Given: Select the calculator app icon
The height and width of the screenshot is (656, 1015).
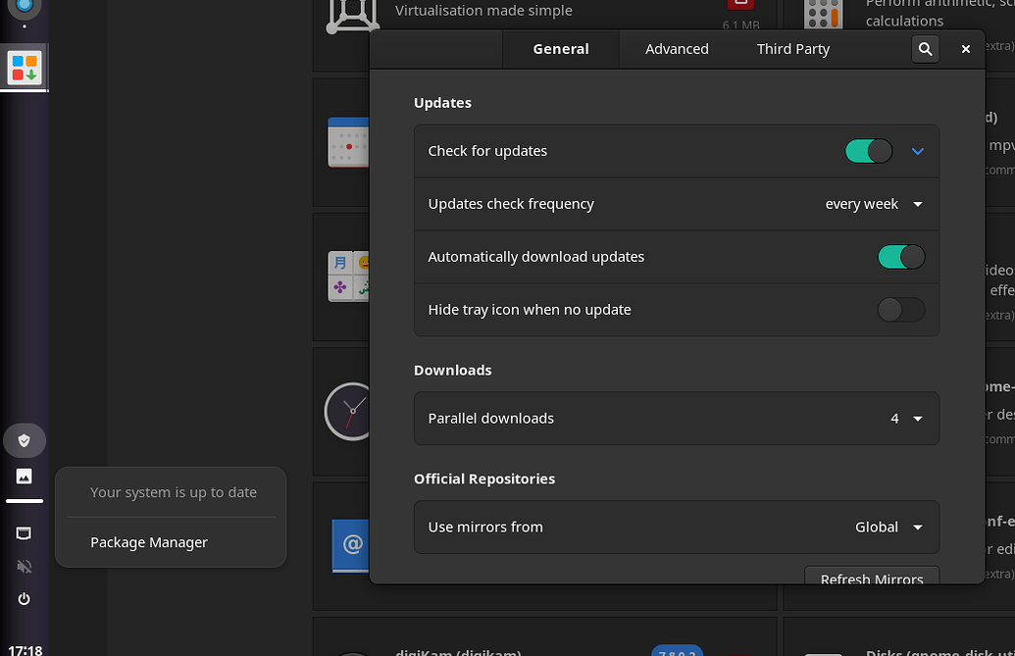Looking at the screenshot, I should [823, 14].
